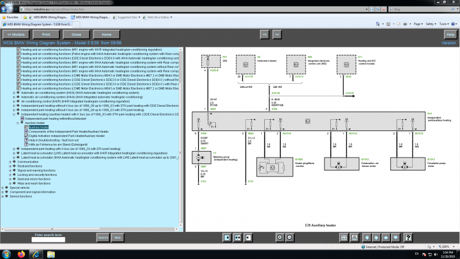Click the volume speaker tray icon
The image size is (460, 259).
436,254
